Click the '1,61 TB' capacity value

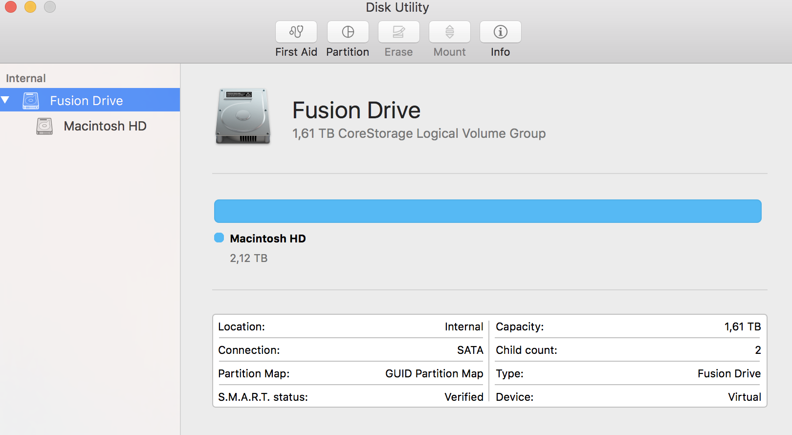[x=743, y=326]
